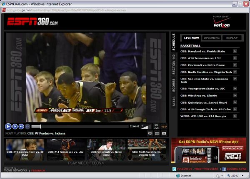250x179 pixels.
Task: Select WCBB: #21 LSU vs. #14 Georgia listing
Action: point(203,116)
